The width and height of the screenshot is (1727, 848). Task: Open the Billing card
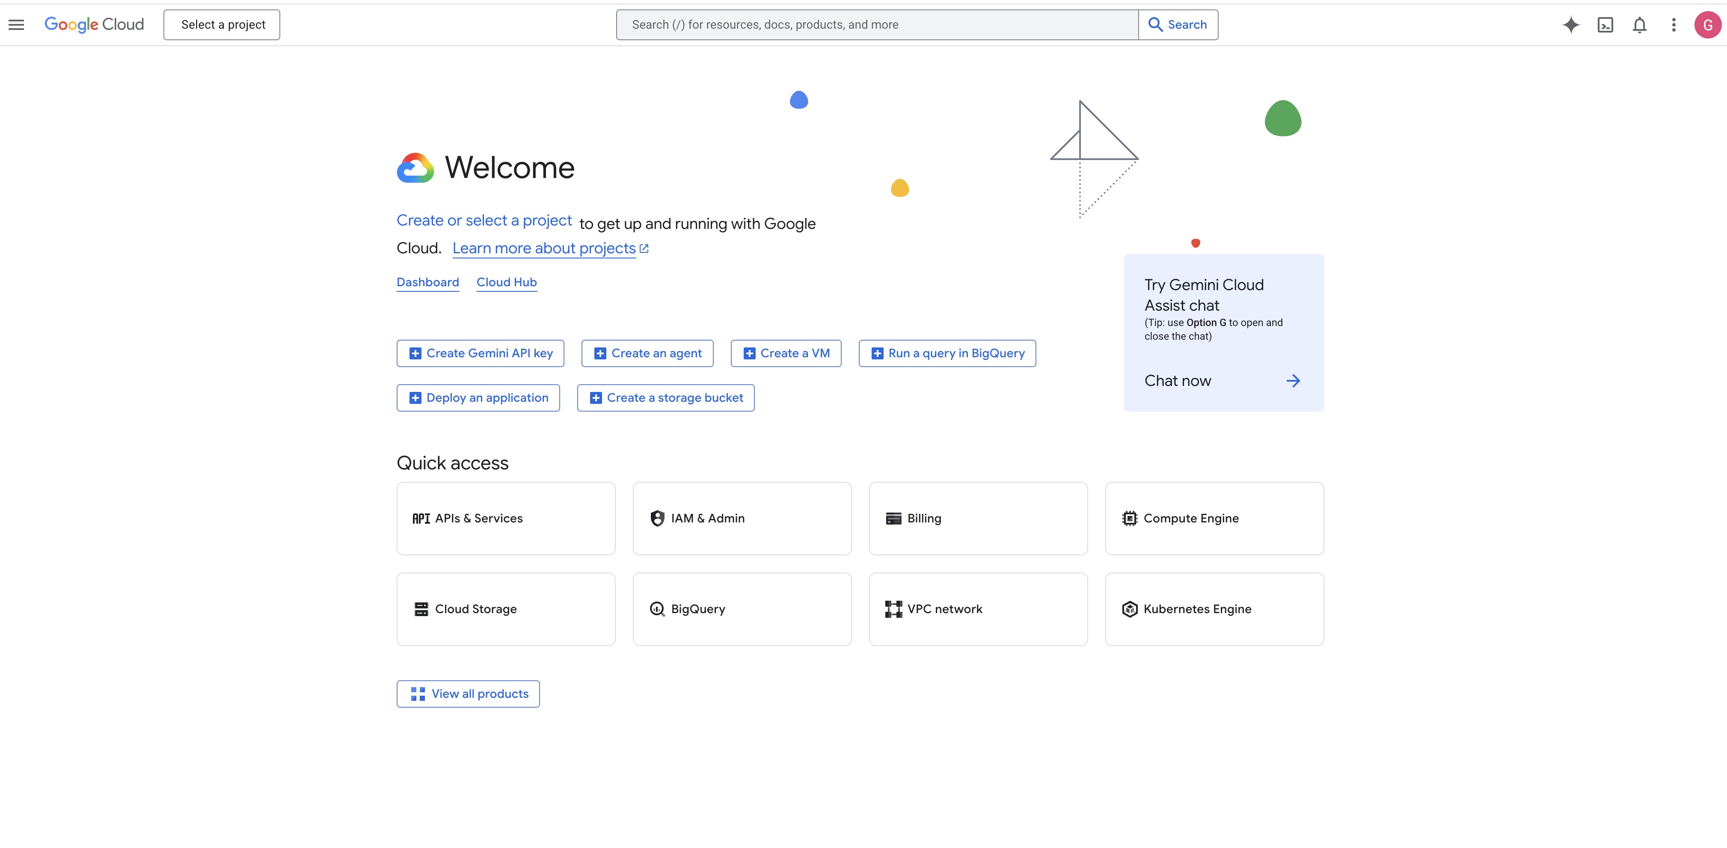click(x=978, y=518)
